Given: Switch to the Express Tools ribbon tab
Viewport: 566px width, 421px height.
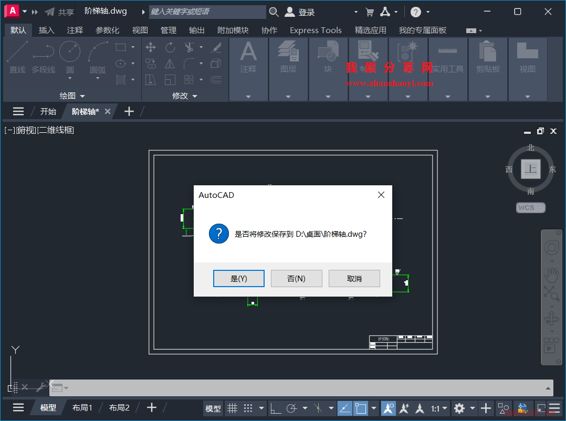Looking at the screenshot, I should point(315,30).
